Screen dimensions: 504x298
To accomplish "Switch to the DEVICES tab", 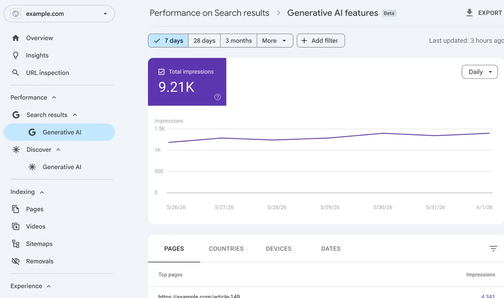I will 278,249.
